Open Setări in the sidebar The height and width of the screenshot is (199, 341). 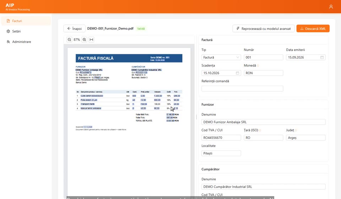point(26,31)
